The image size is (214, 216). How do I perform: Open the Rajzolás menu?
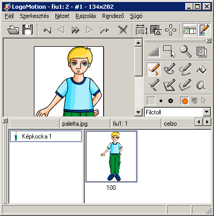(x=86, y=16)
